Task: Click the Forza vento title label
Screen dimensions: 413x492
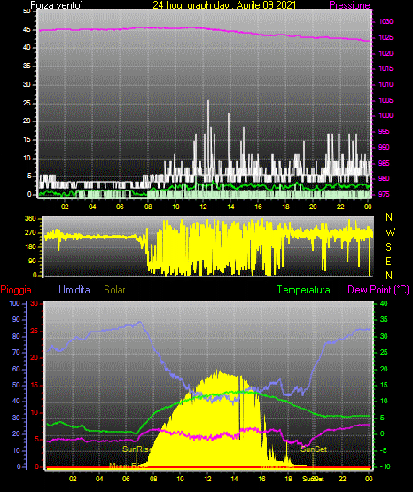Action: pyautogui.click(x=57, y=5)
